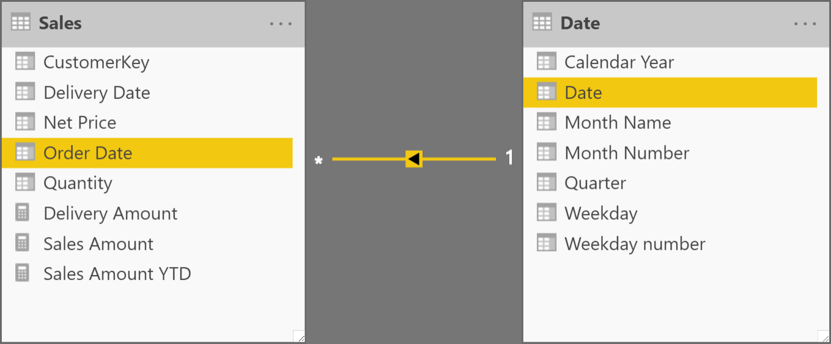
Task: Click the Delivery Amount measure calculator icon
Action: click(x=23, y=213)
